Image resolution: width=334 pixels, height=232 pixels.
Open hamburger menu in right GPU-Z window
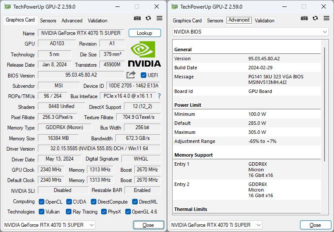326,18
